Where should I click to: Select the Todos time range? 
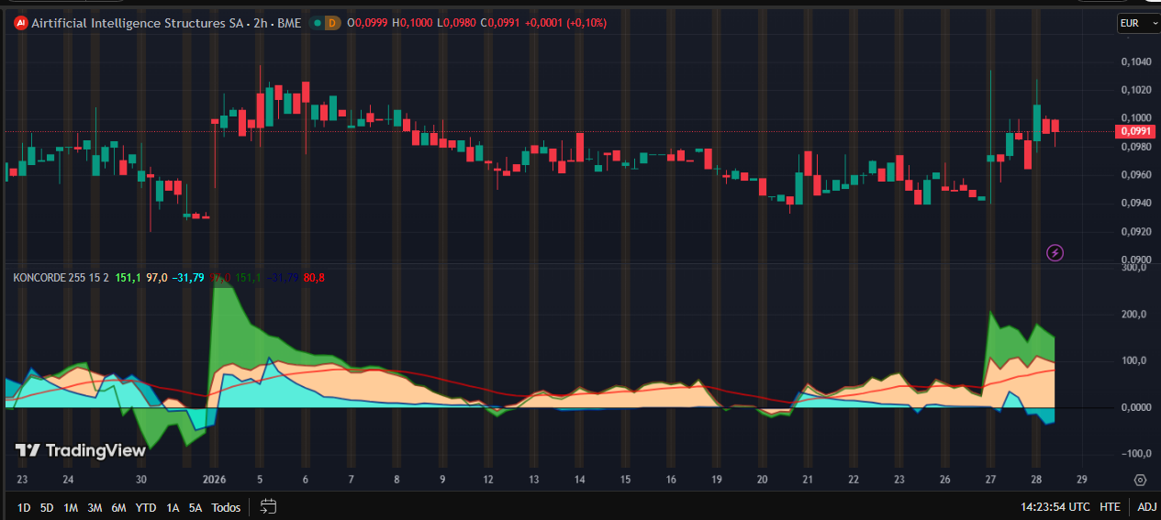[226, 507]
